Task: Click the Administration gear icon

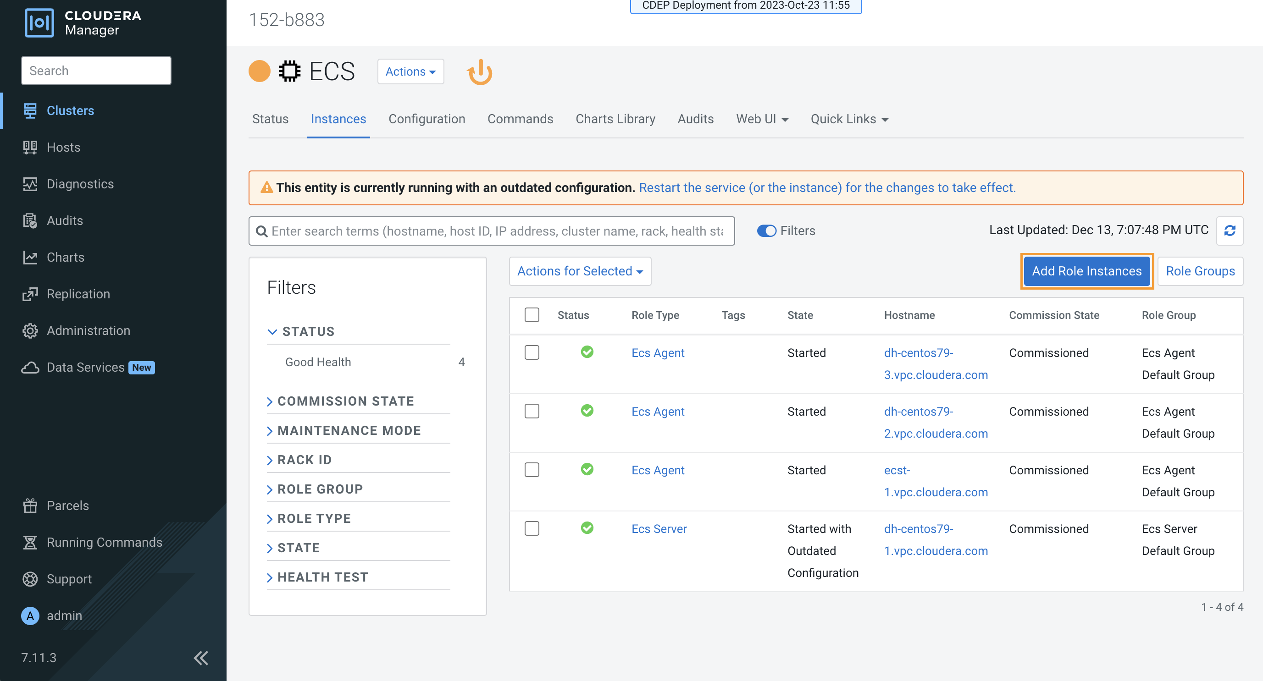Action: click(30, 331)
